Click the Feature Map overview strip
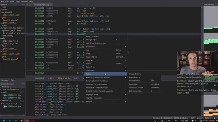This screenshot has width=218, height=122. tap(211, 61)
